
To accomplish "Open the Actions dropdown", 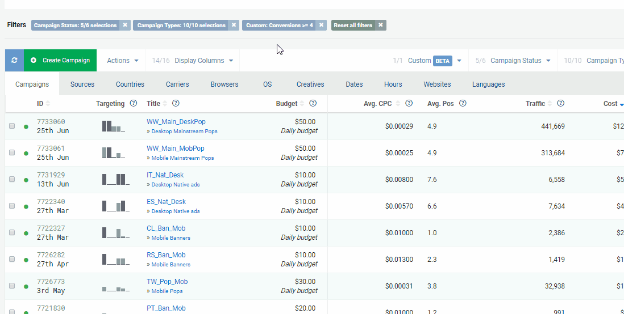I will pyautogui.click(x=123, y=60).
